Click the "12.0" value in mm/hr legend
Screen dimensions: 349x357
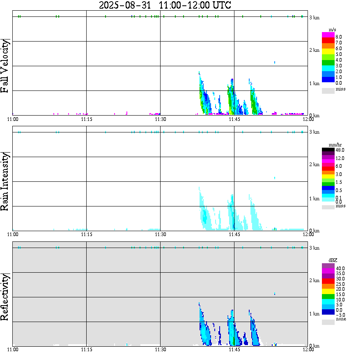click(x=340, y=158)
